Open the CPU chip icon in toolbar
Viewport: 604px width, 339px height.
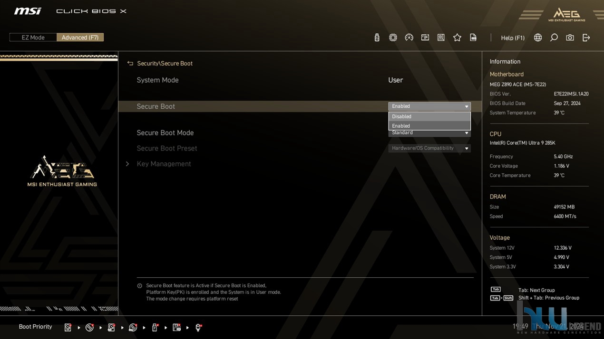[393, 38]
